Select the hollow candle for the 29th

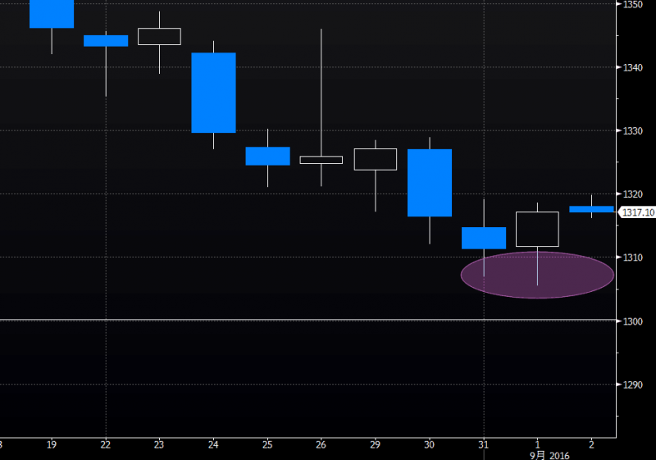pyautogui.click(x=375, y=159)
